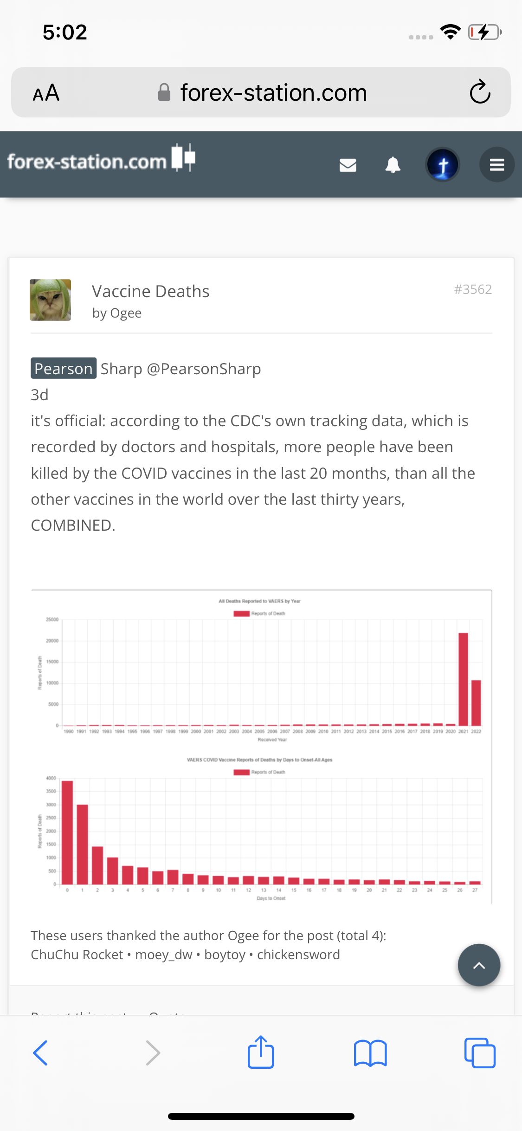Open the AA reader text options
Screen dimensions: 522x1131
pyautogui.click(x=46, y=93)
